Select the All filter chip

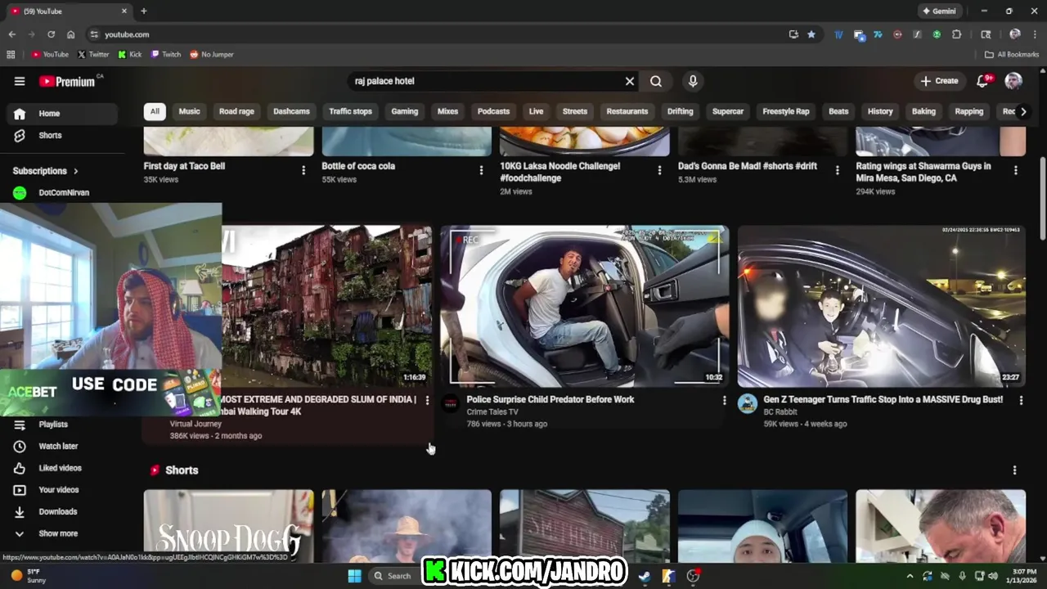pyautogui.click(x=155, y=111)
